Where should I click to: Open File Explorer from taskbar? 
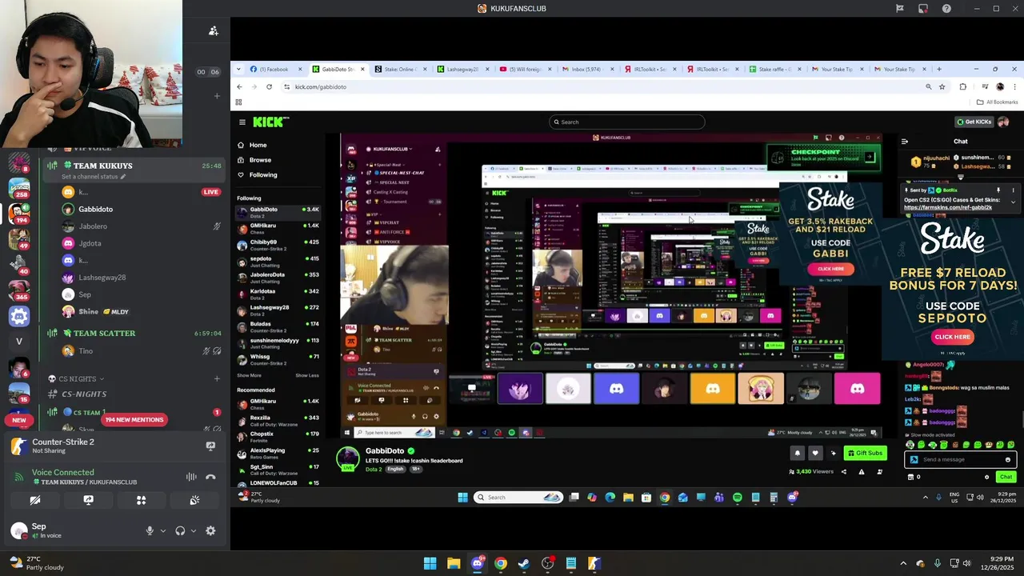point(454,563)
